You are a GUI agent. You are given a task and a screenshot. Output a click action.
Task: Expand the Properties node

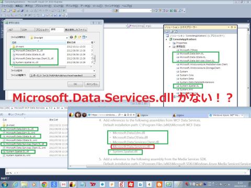click(x=170, y=43)
